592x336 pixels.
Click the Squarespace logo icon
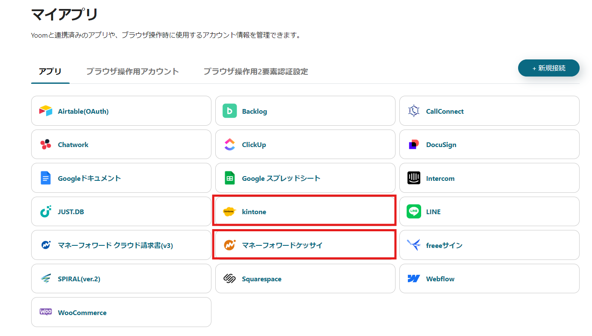(230, 279)
